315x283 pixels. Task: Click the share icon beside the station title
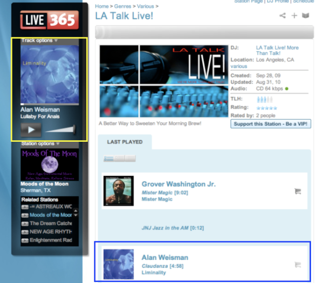point(283,16)
